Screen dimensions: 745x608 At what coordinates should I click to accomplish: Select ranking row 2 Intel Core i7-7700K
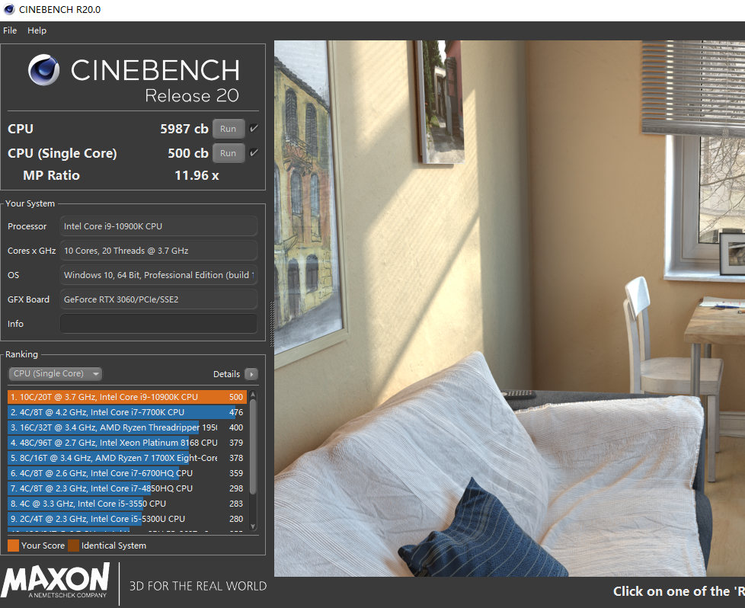pyautogui.click(x=127, y=412)
